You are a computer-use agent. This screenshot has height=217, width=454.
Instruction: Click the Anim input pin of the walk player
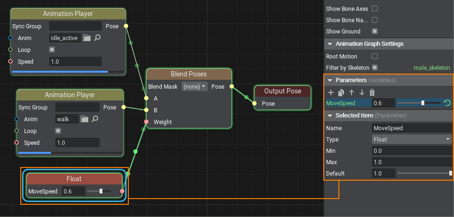pyautogui.click(x=17, y=119)
